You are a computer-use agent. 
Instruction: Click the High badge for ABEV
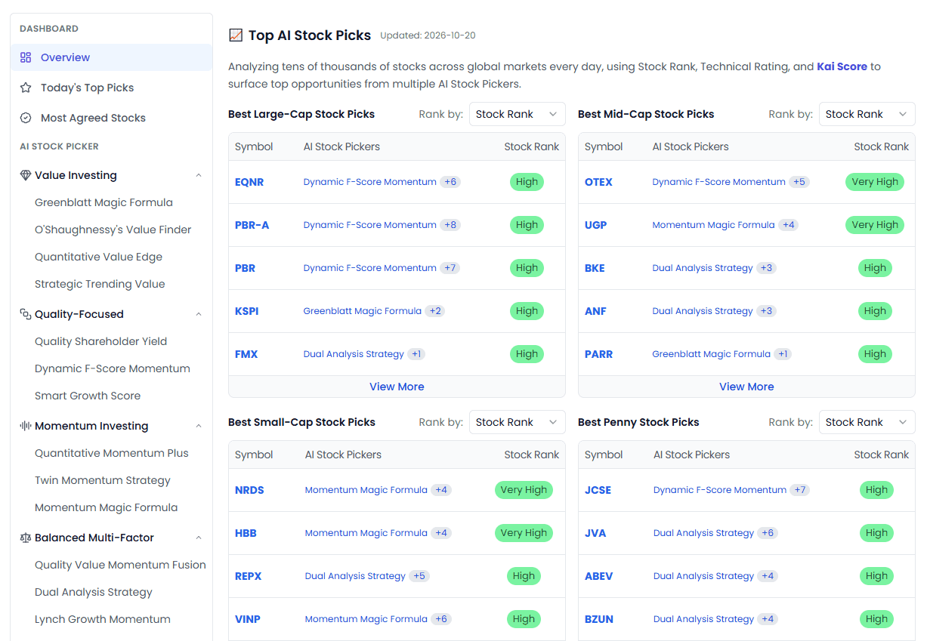click(876, 576)
